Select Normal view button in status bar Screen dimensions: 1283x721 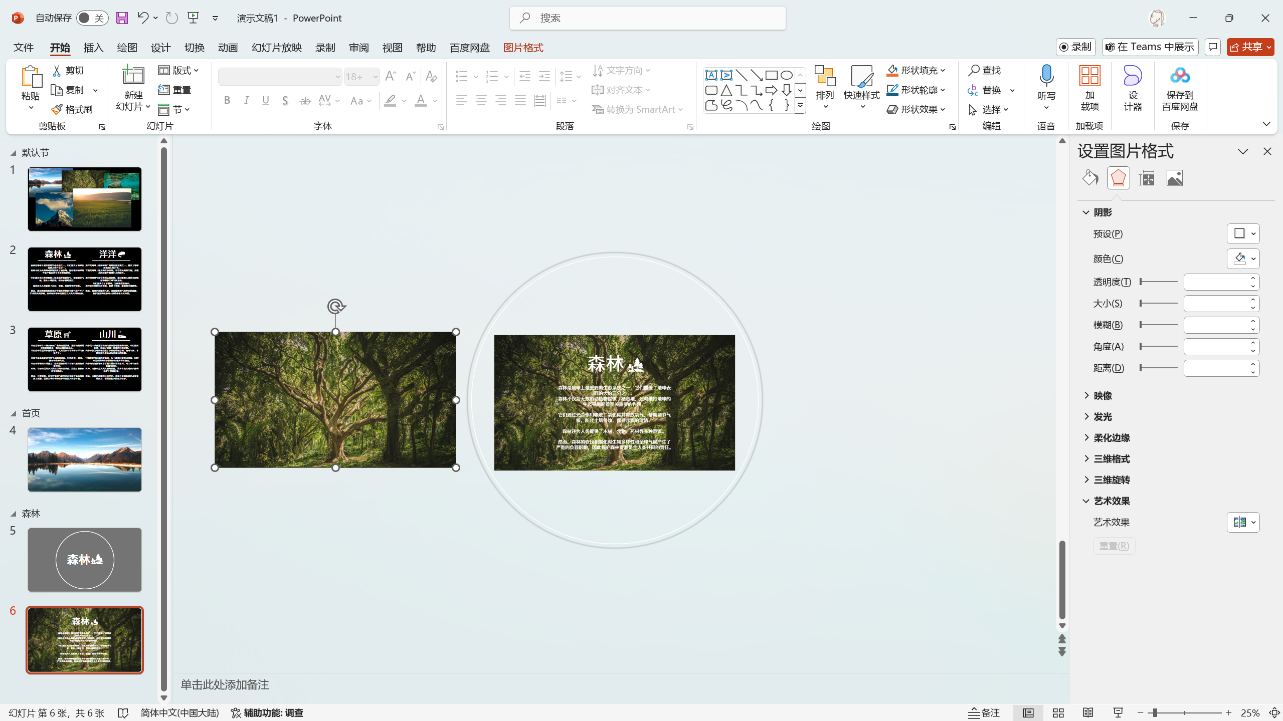tap(1028, 712)
